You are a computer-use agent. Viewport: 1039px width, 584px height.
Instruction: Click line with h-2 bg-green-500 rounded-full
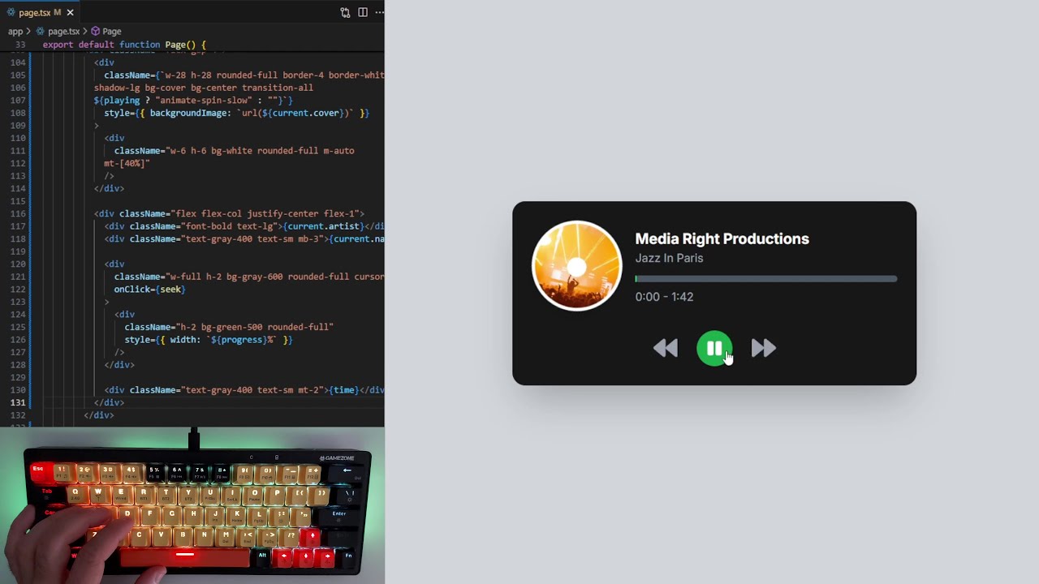point(229,327)
